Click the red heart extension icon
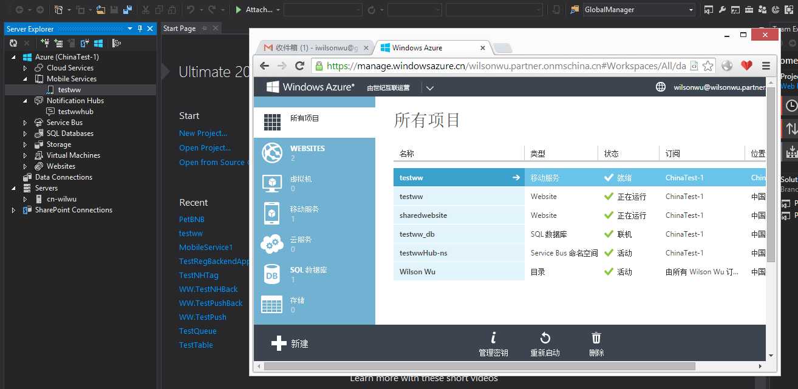Screen dimensions: 798x389 coord(746,66)
